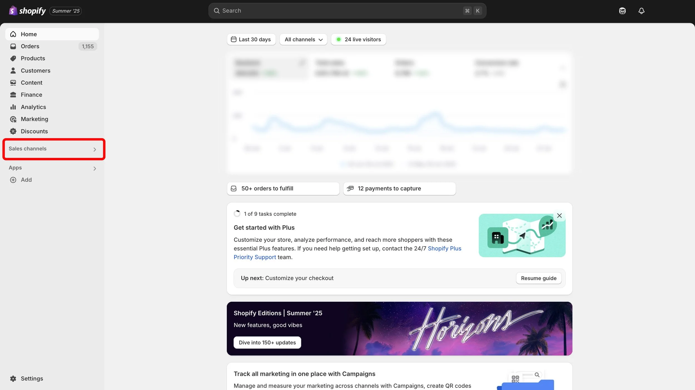The image size is (695, 390).
Task: Click the Analytics bar chart icon
Action: 13,107
